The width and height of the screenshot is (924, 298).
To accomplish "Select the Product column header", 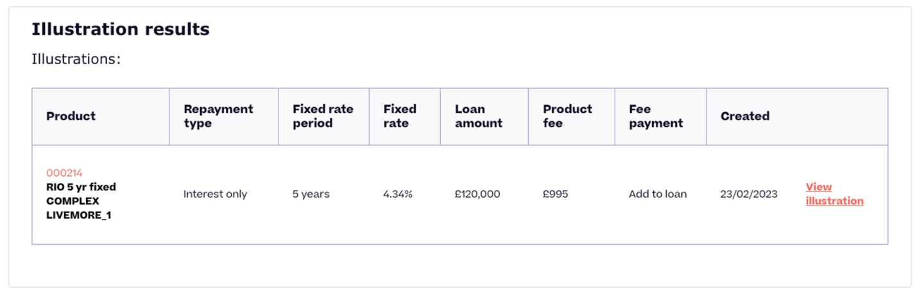I will [71, 116].
